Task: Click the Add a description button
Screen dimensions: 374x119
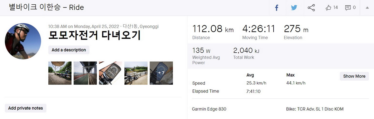Action: tap(69, 50)
